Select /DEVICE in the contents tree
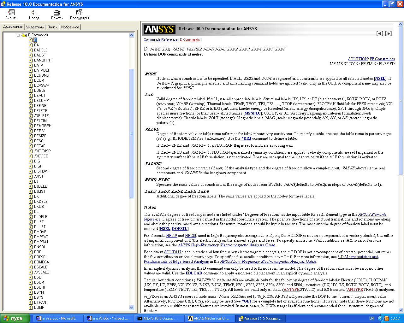 [x=41, y=156]
